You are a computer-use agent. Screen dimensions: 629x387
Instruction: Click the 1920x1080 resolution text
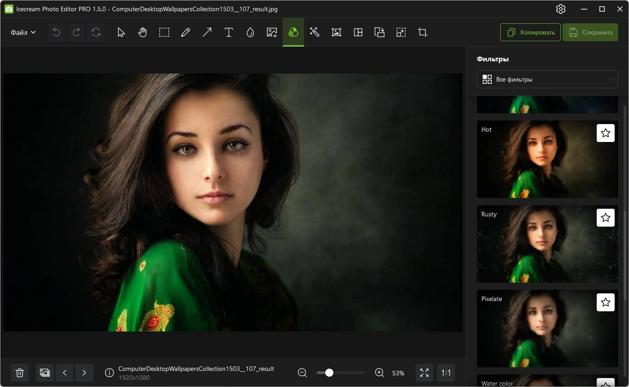point(134,378)
